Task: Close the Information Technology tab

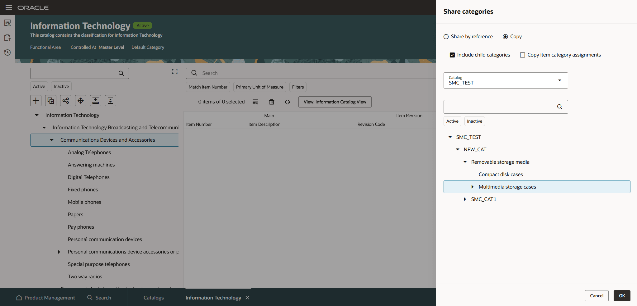Action: [x=247, y=298]
